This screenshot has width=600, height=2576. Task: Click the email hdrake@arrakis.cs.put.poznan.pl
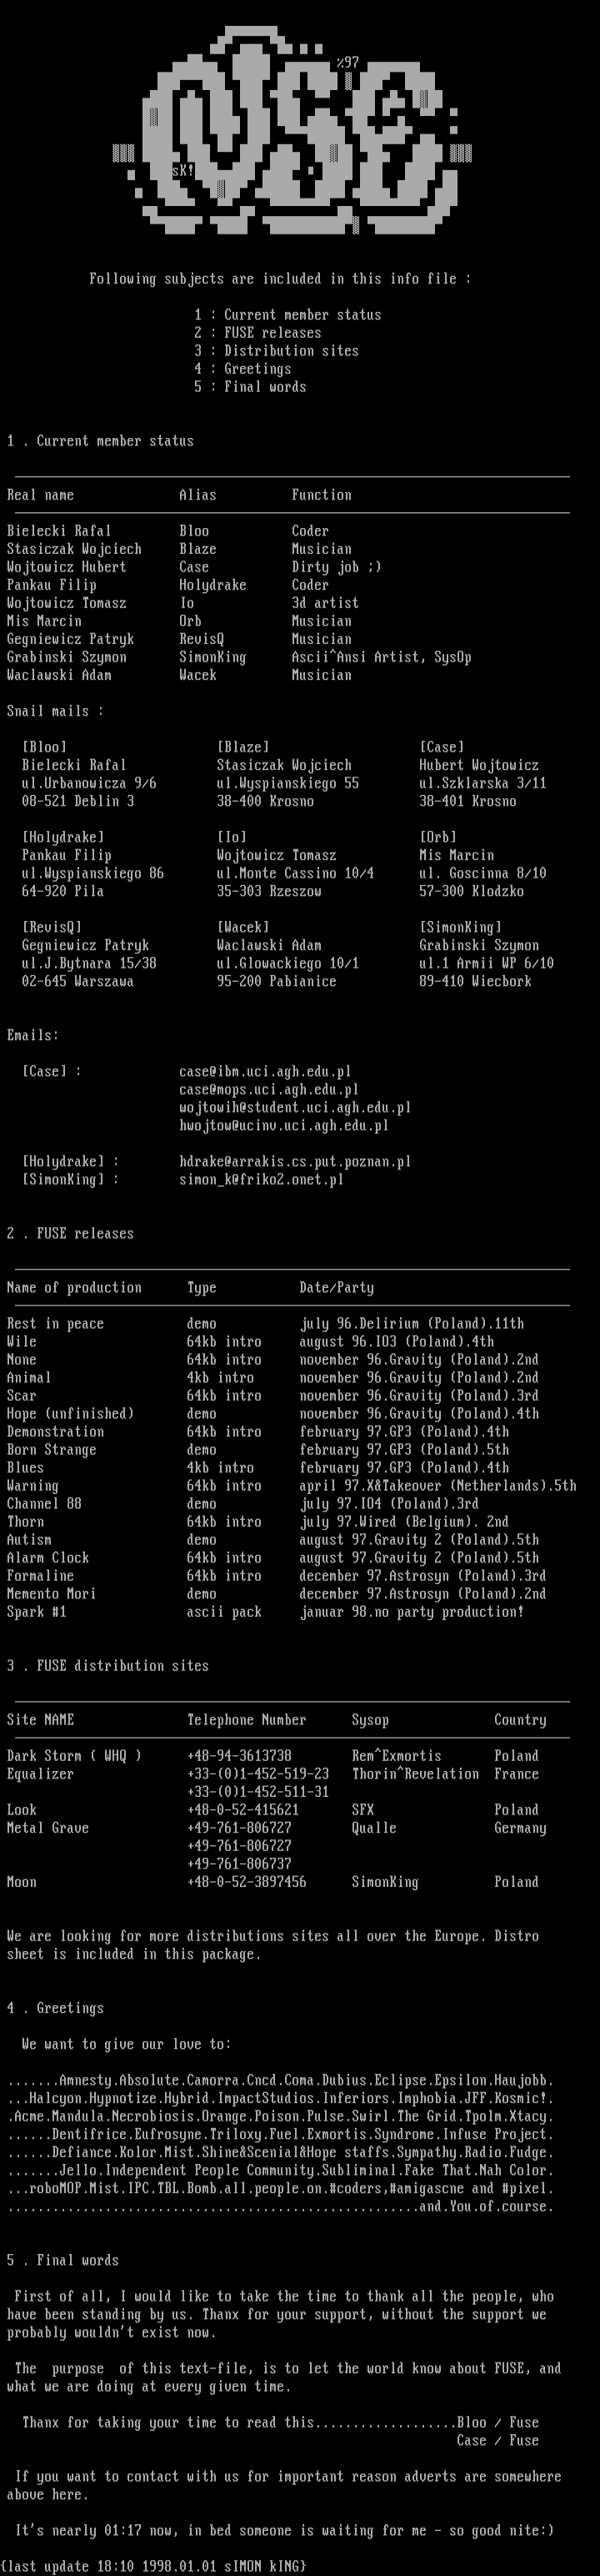pos(294,1162)
